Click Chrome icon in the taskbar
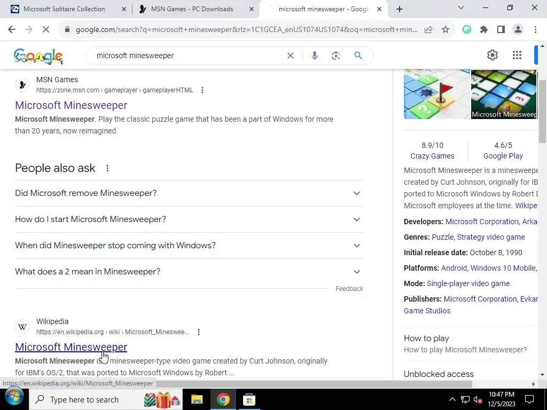The height and width of the screenshot is (410, 547). point(223,399)
